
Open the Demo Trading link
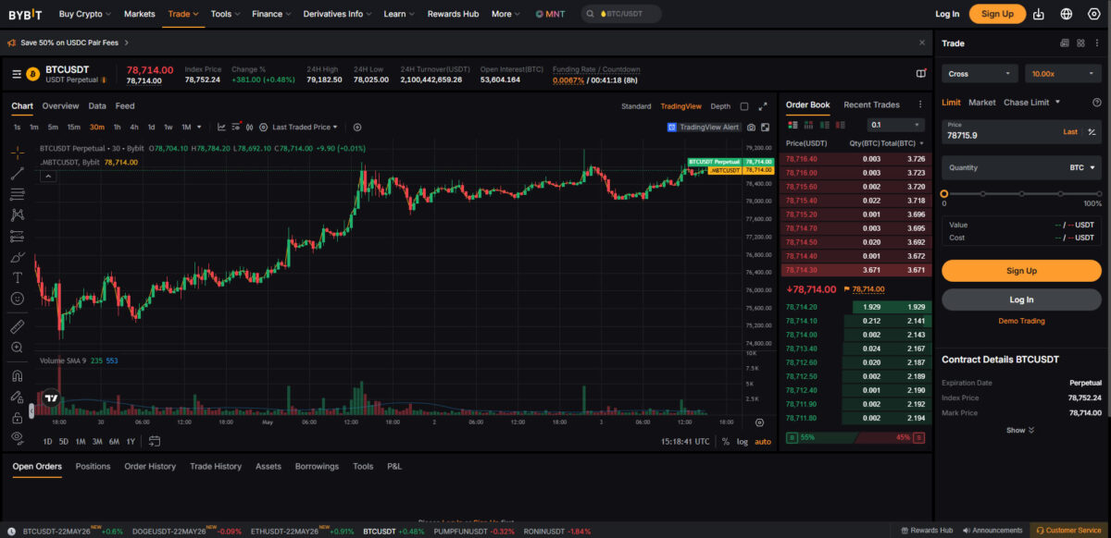click(1021, 321)
